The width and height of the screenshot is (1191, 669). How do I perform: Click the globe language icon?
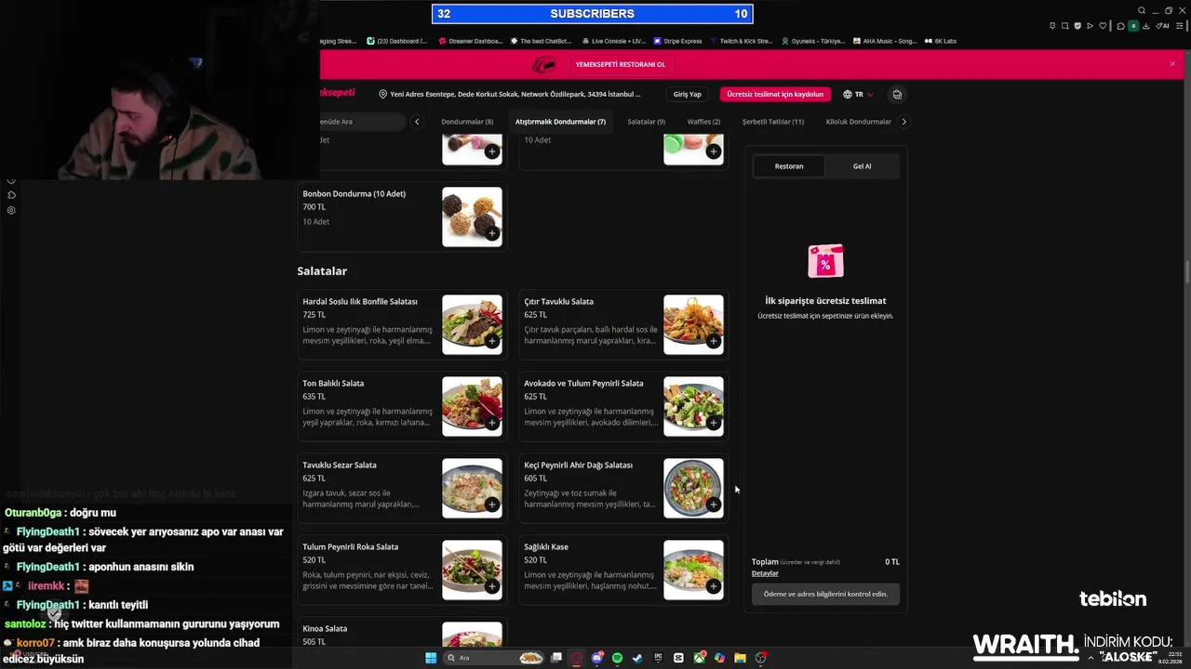tap(848, 94)
